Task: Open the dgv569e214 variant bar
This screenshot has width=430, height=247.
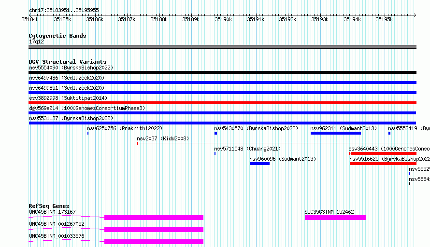Action: pos(222,113)
